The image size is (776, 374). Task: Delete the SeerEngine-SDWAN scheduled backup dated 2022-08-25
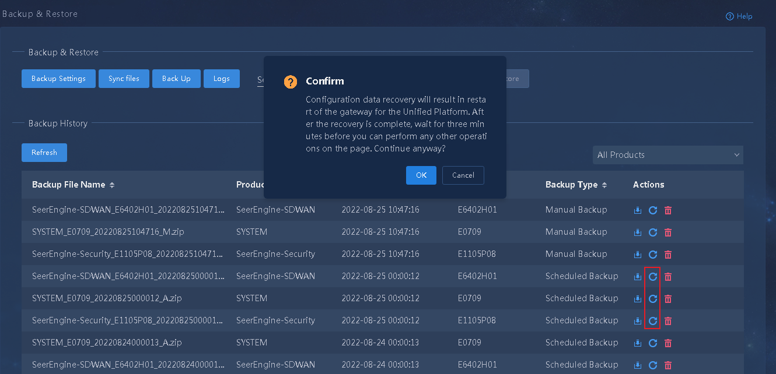(x=668, y=277)
